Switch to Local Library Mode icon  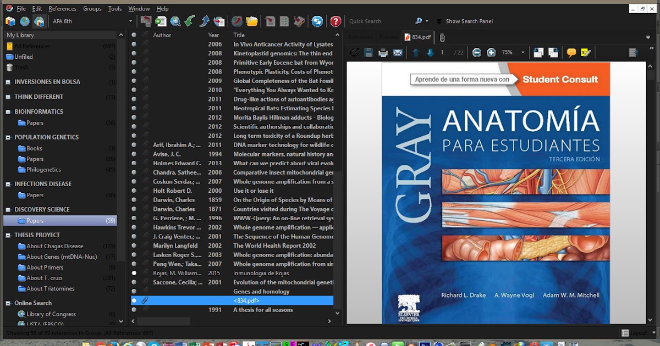click(x=10, y=21)
